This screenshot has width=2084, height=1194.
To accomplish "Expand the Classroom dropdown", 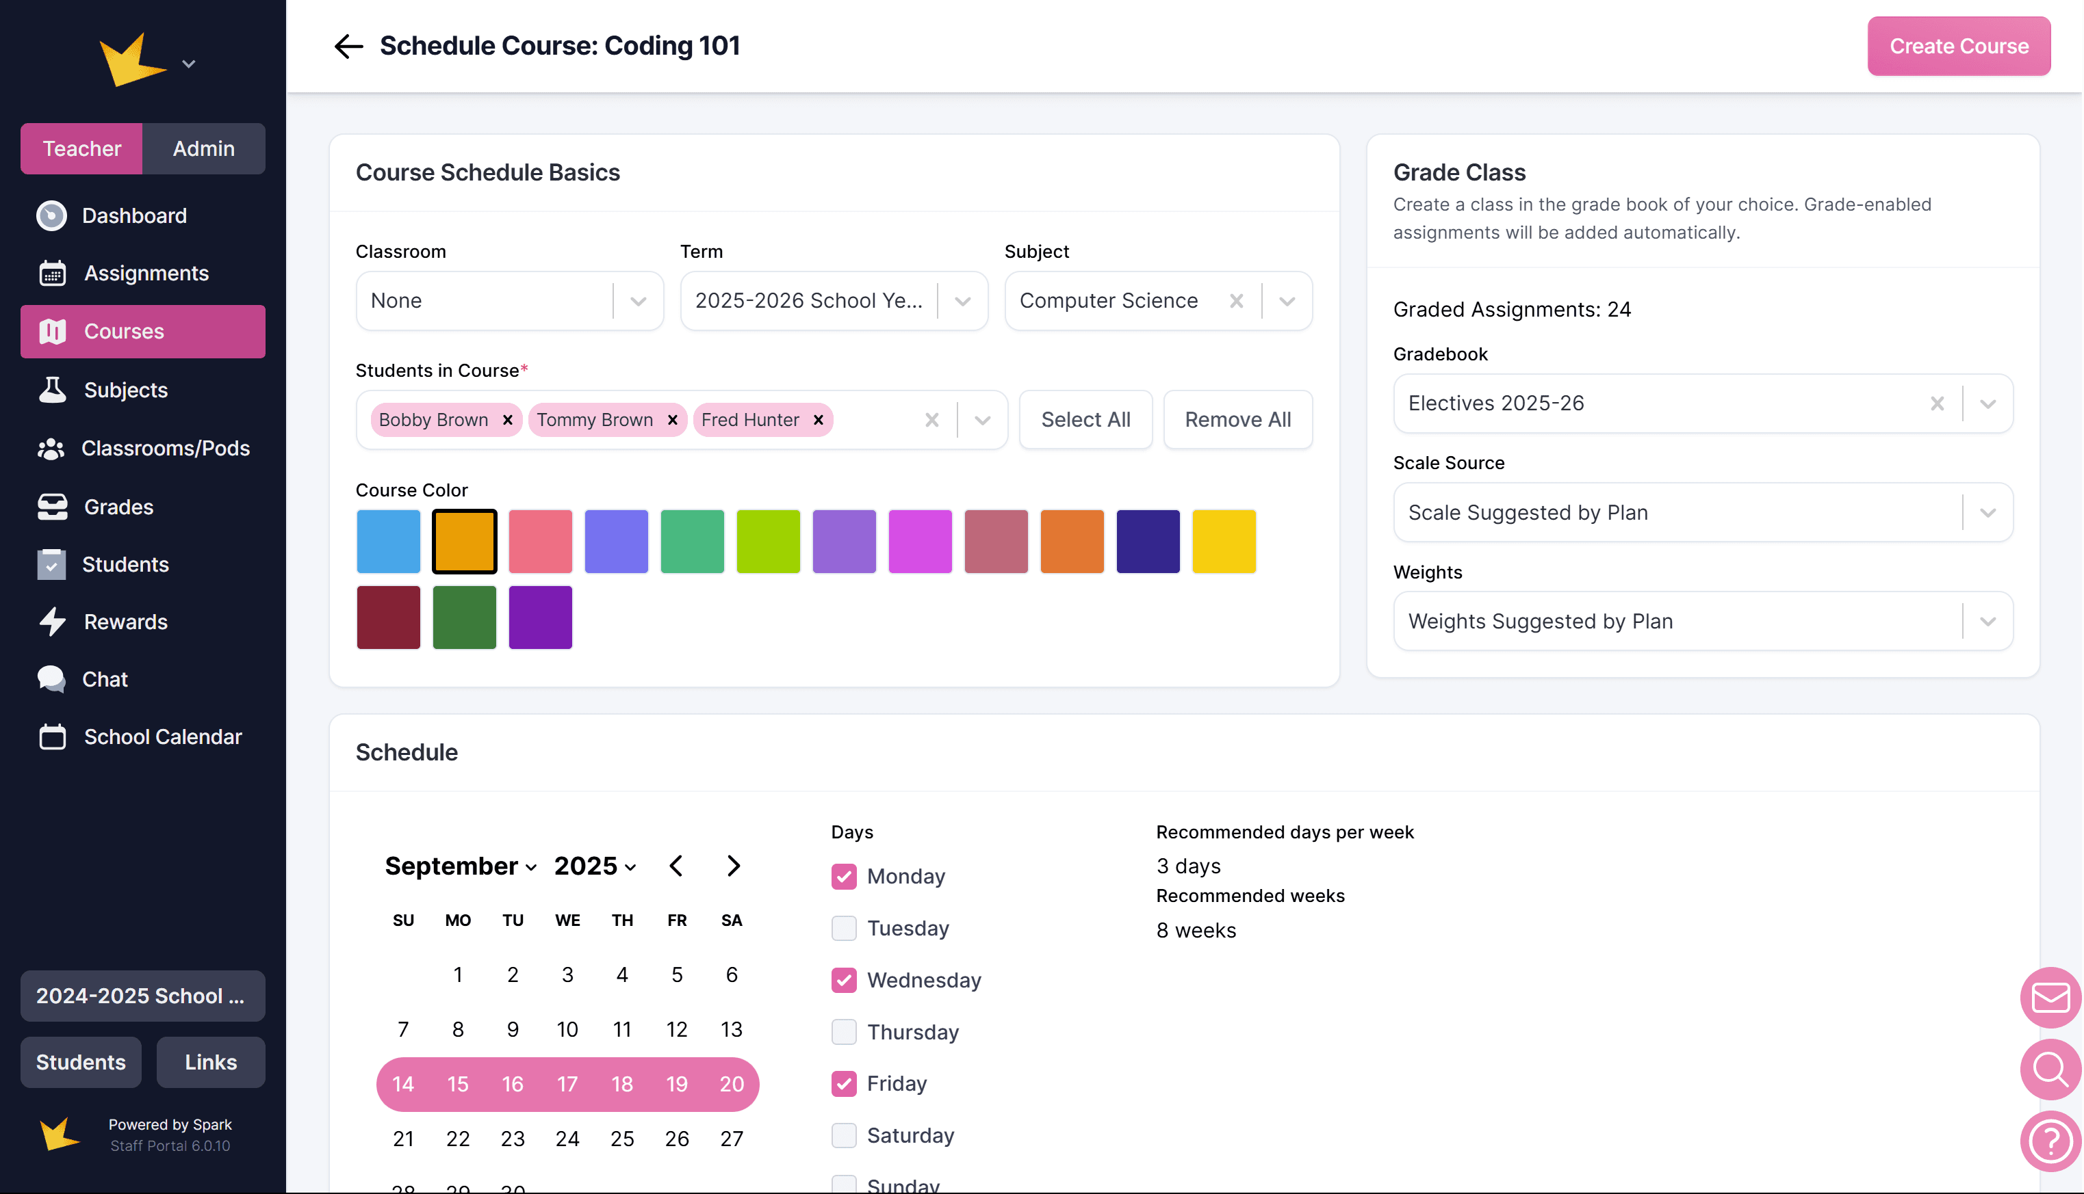I will [x=637, y=301].
